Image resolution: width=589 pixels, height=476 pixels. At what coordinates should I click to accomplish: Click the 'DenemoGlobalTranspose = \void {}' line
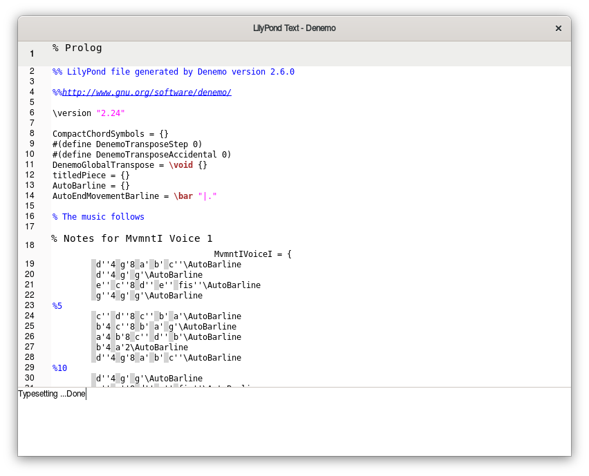(129, 165)
